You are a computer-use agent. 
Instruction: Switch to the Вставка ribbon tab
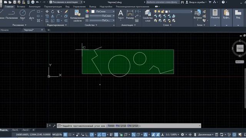[21, 7]
